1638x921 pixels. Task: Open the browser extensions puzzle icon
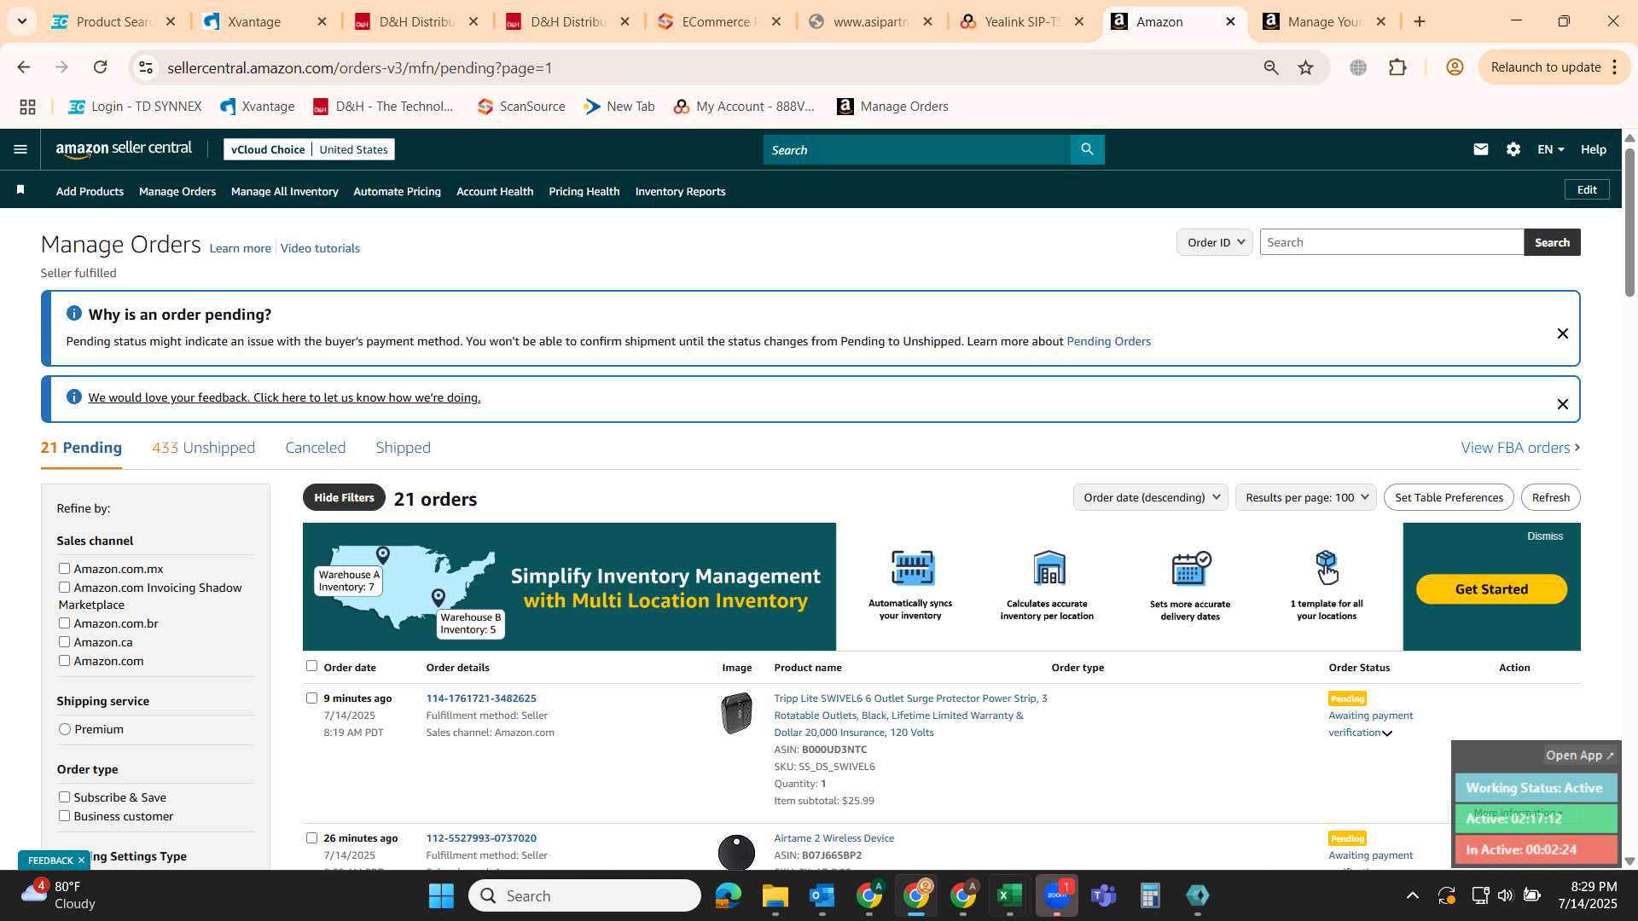tap(1397, 67)
